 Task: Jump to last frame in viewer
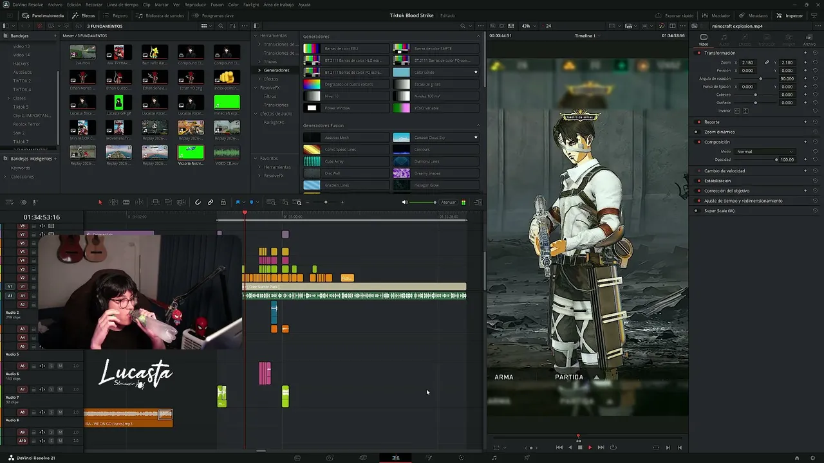[x=601, y=448]
